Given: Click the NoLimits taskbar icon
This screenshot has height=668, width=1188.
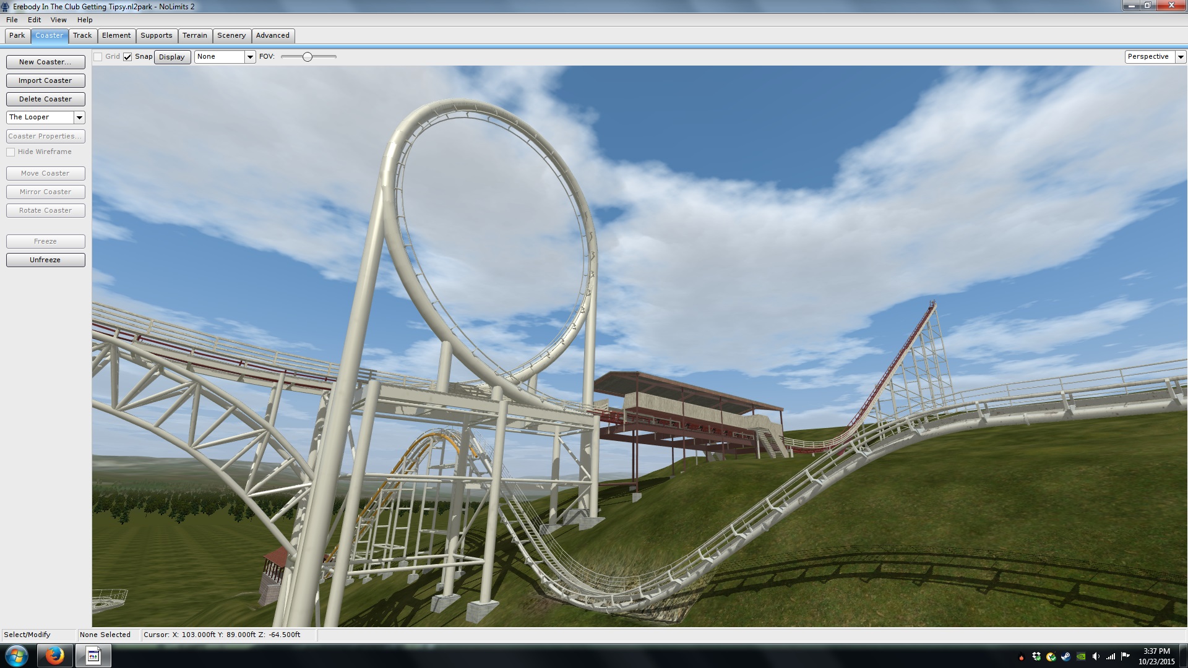Looking at the screenshot, I should click(x=93, y=656).
